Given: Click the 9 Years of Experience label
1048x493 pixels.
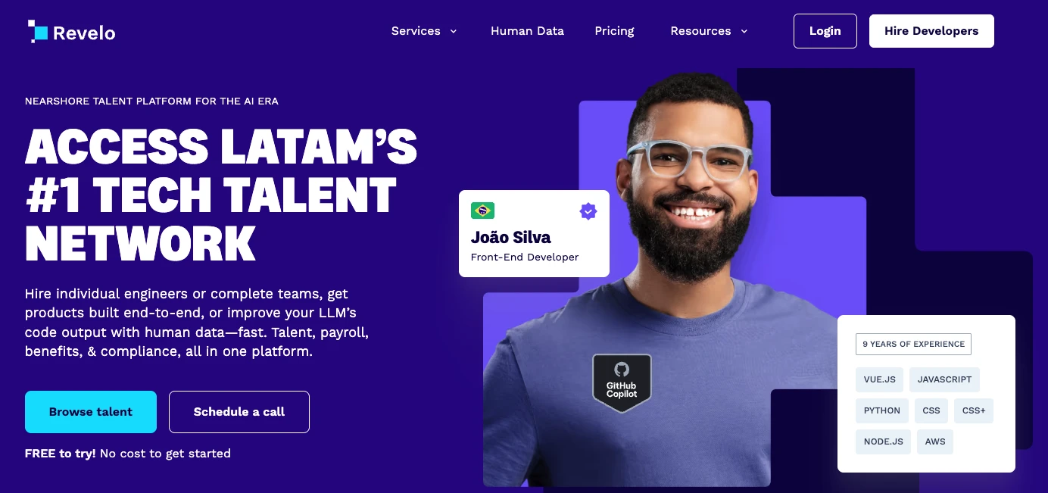Looking at the screenshot, I should tap(913, 344).
